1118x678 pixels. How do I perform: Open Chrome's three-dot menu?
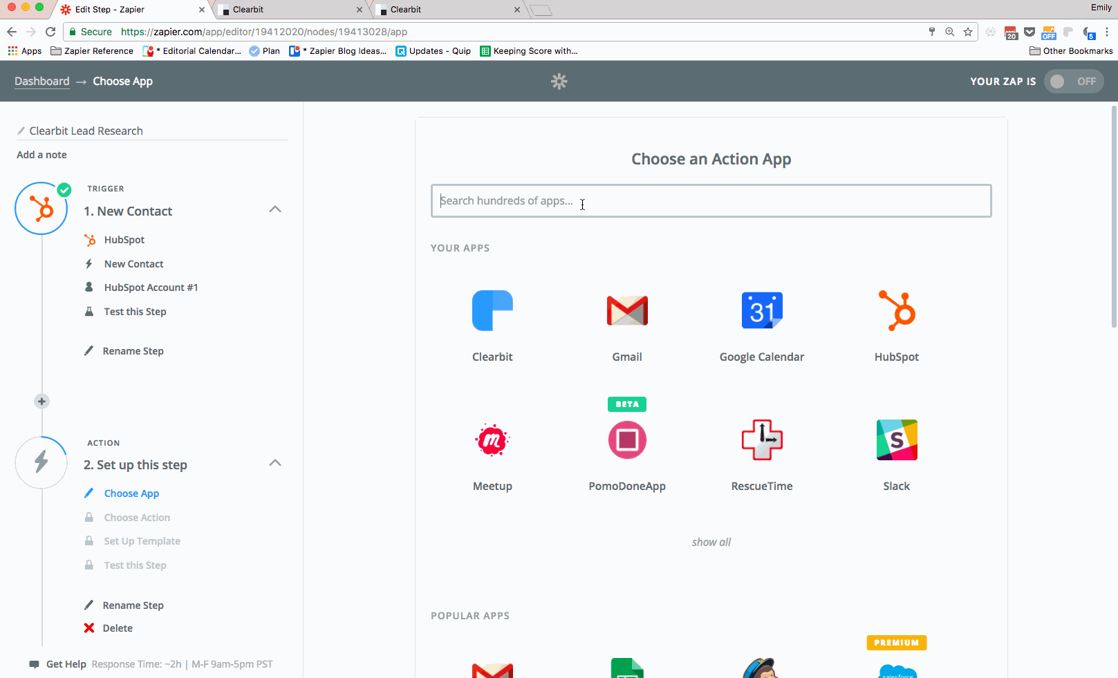(x=1107, y=32)
